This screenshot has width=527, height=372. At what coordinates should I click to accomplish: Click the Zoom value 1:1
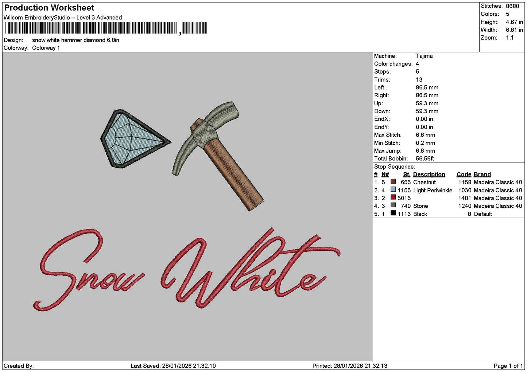tap(510, 38)
